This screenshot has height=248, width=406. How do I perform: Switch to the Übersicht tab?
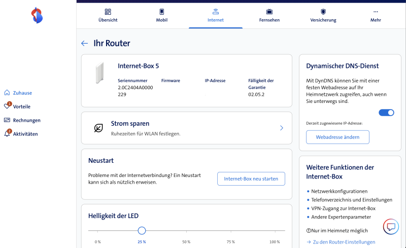coord(108,15)
